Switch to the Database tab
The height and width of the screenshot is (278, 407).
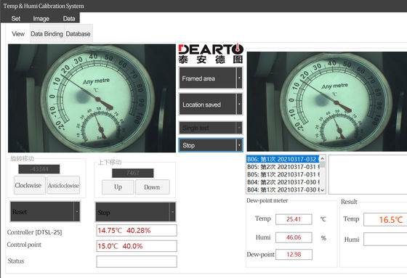point(78,33)
